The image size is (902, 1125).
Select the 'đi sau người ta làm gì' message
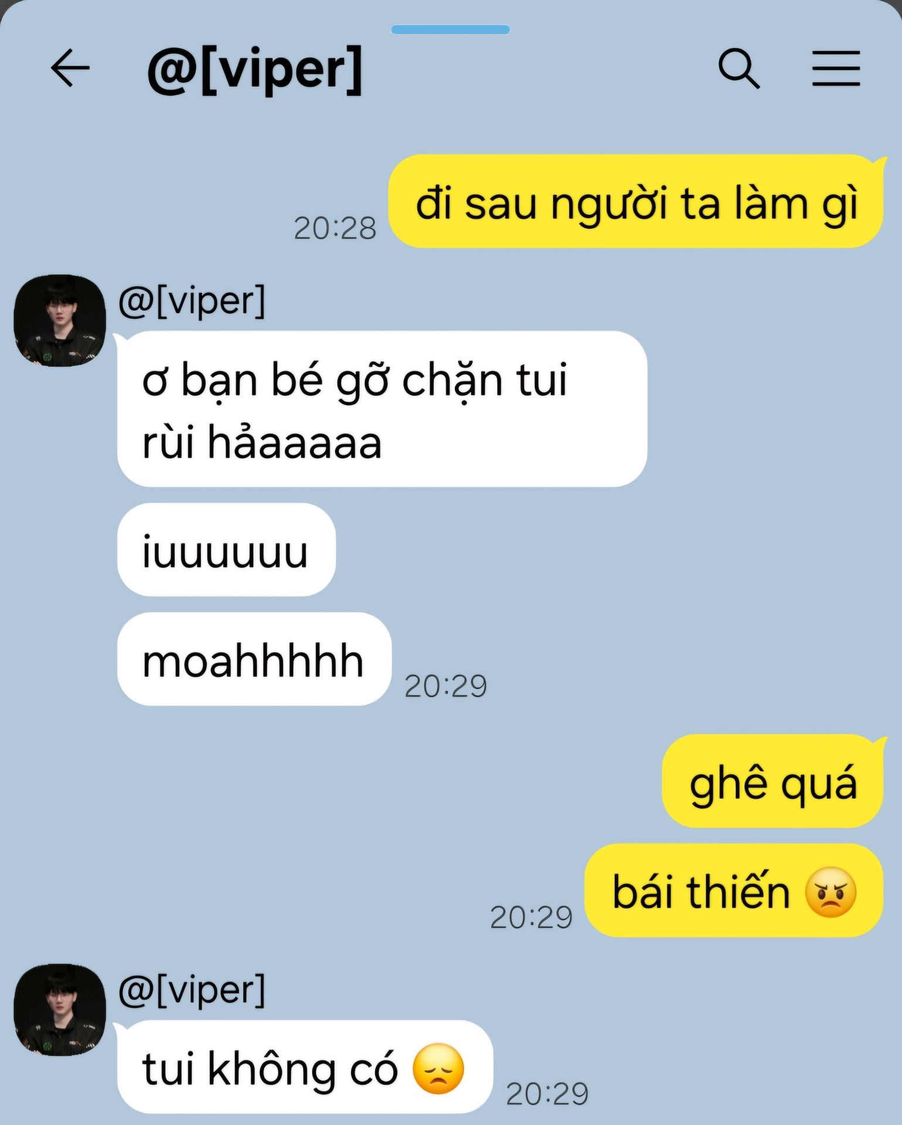pos(636,201)
